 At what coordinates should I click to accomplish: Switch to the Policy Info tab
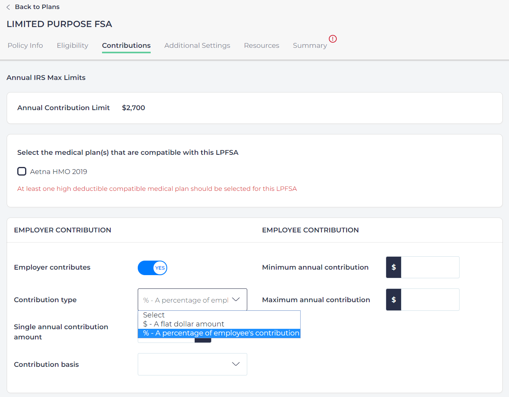[x=25, y=45]
